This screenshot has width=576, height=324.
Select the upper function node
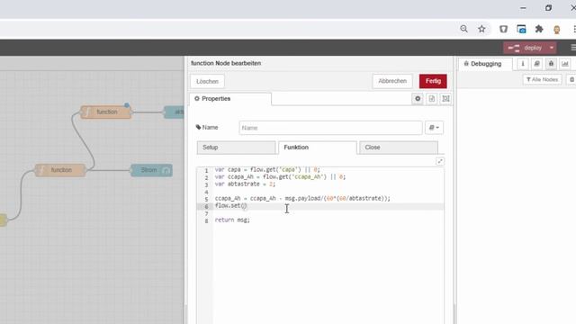(x=106, y=112)
